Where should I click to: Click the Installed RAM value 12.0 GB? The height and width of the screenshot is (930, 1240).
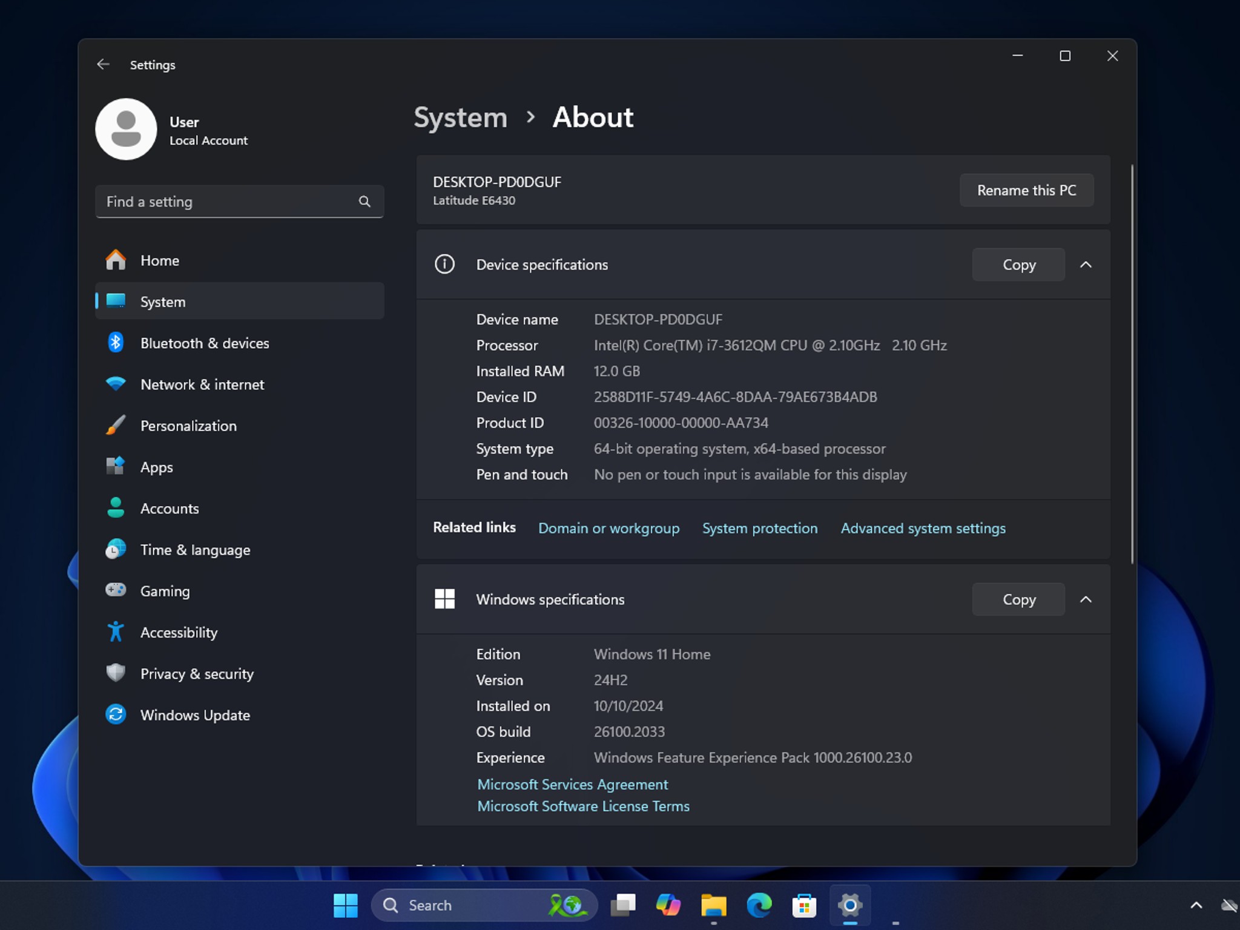616,371
